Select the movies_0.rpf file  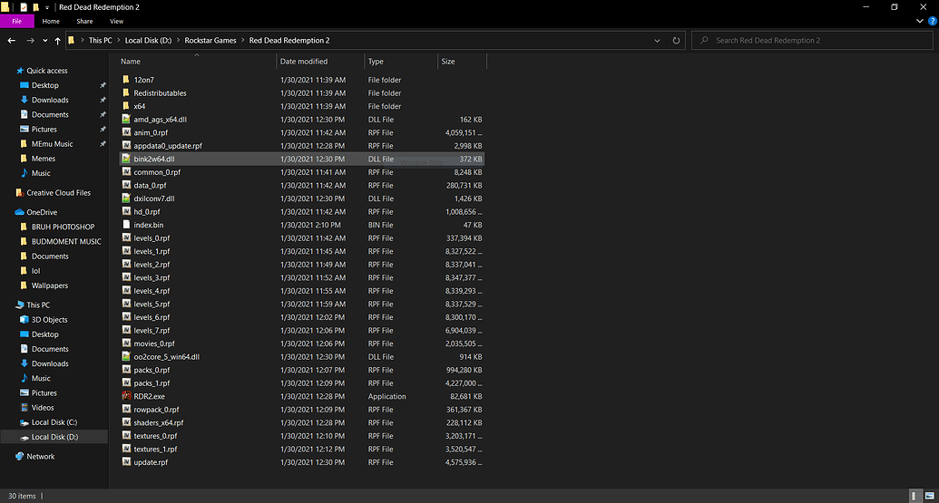tap(302, 343)
